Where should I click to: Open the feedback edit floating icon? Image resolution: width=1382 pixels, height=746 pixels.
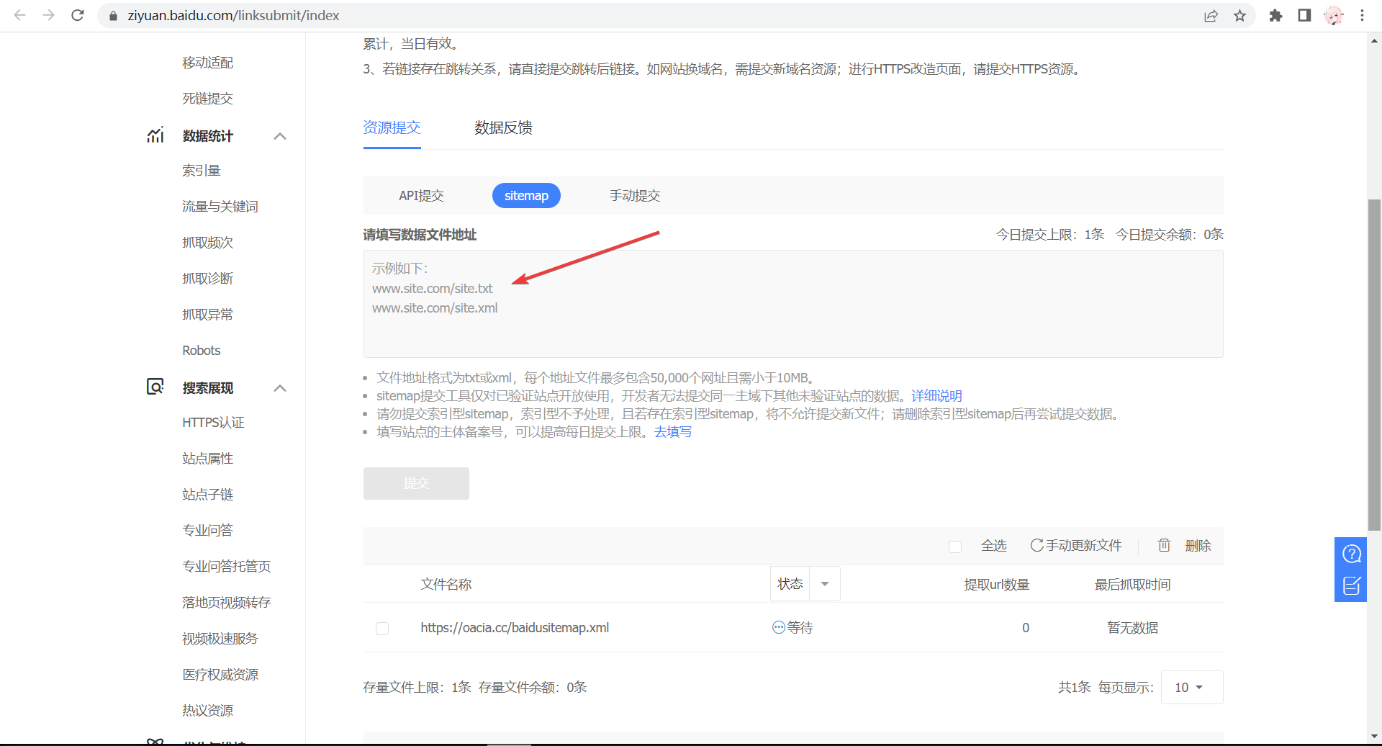click(1351, 585)
